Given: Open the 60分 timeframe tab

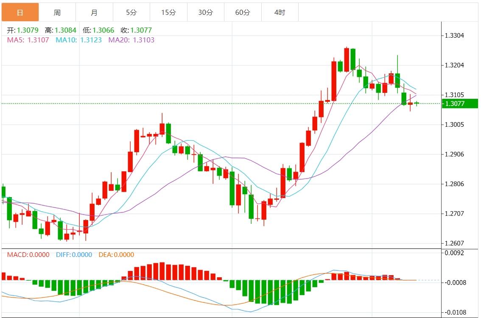Looking at the screenshot, I should coord(243,13).
